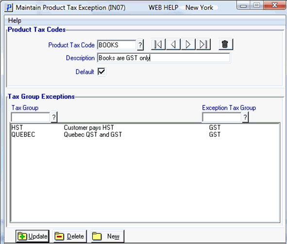This screenshot has width=287, height=244.
Task: Click the trash can delete icon
Action: [225, 44]
